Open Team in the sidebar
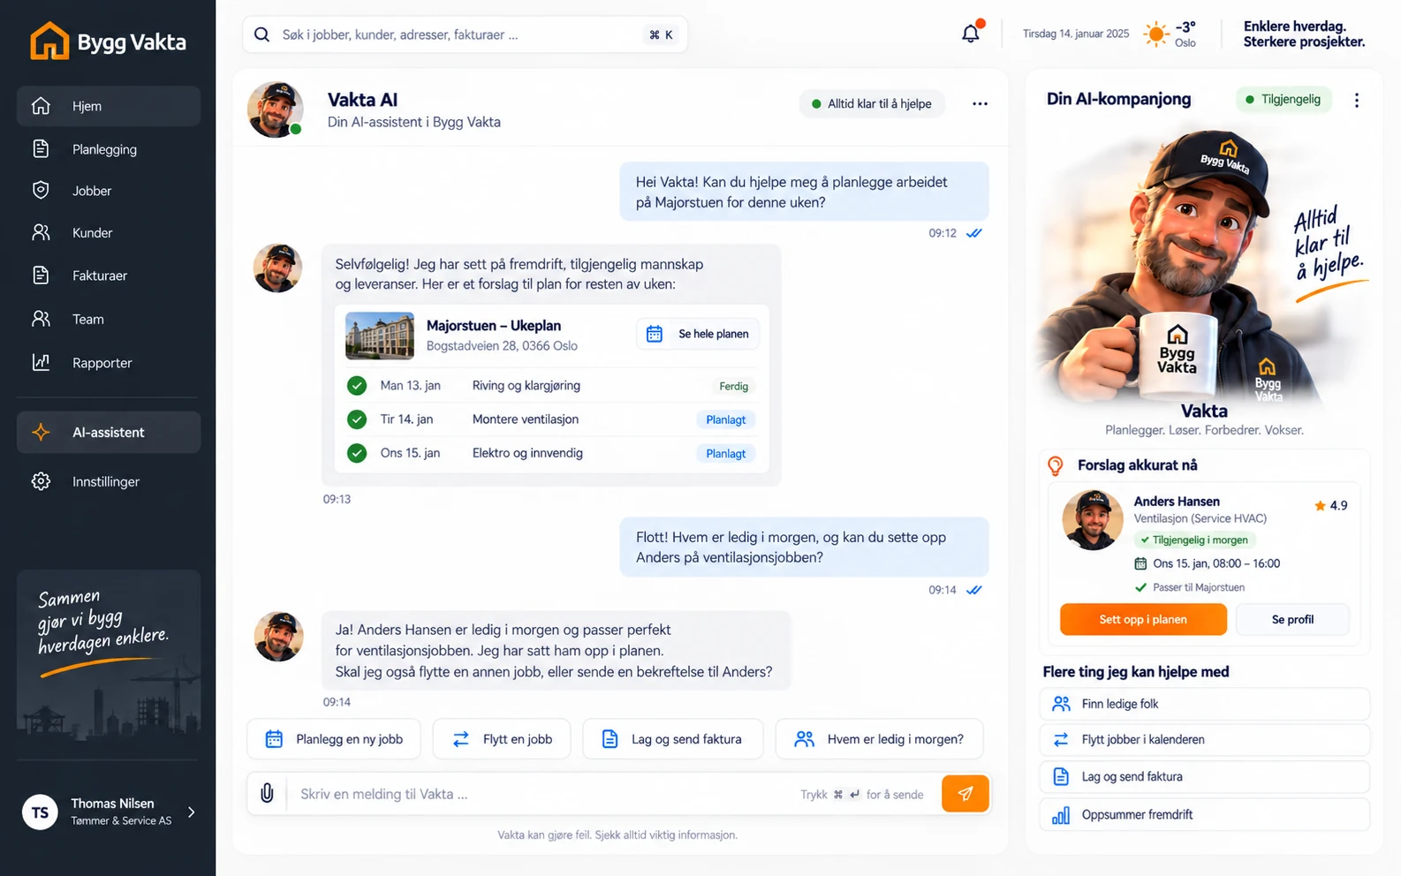 click(x=109, y=319)
